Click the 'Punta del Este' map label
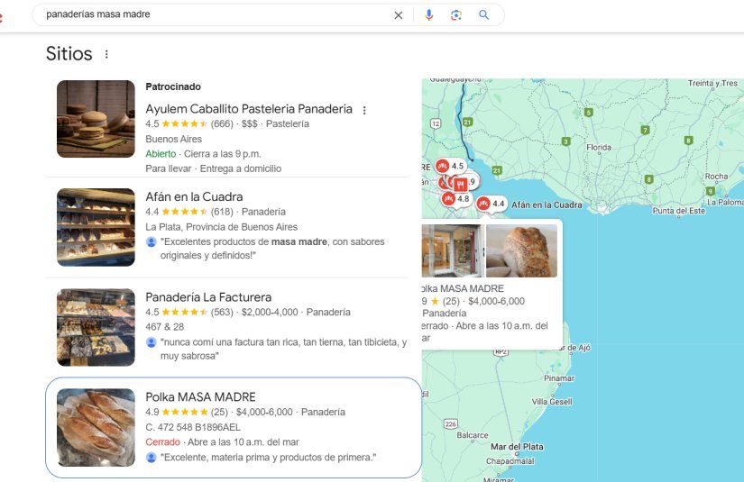The height and width of the screenshot is (482, 744). (x=678, y=211)
